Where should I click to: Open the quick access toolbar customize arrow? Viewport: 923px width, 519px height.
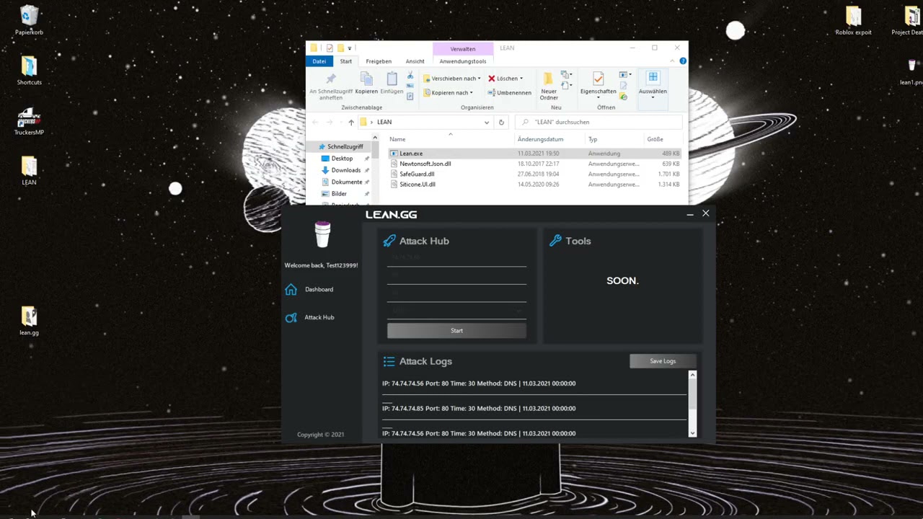(x=350, y=48)
